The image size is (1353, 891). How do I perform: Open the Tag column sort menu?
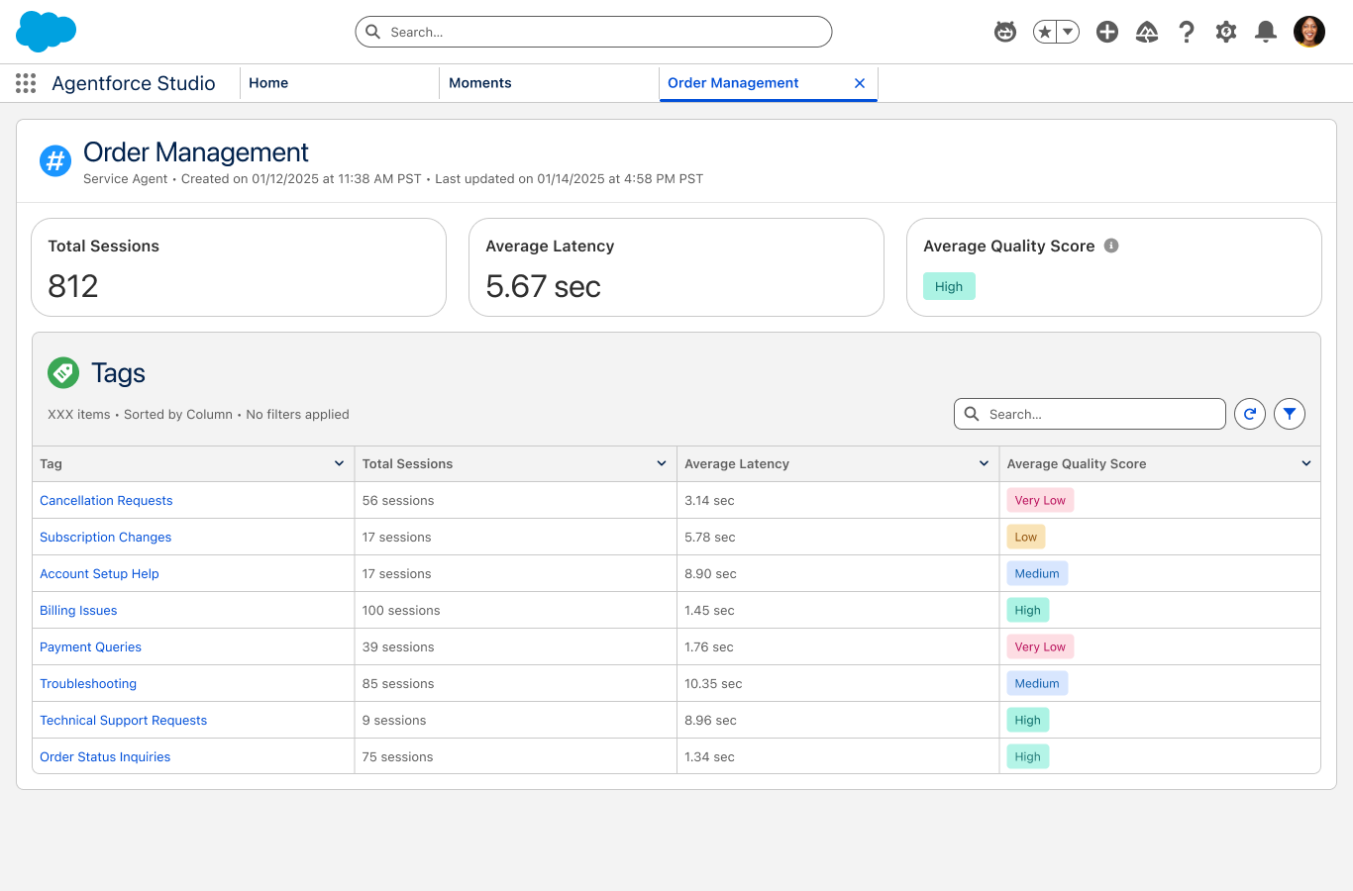(x=339, y=463)
